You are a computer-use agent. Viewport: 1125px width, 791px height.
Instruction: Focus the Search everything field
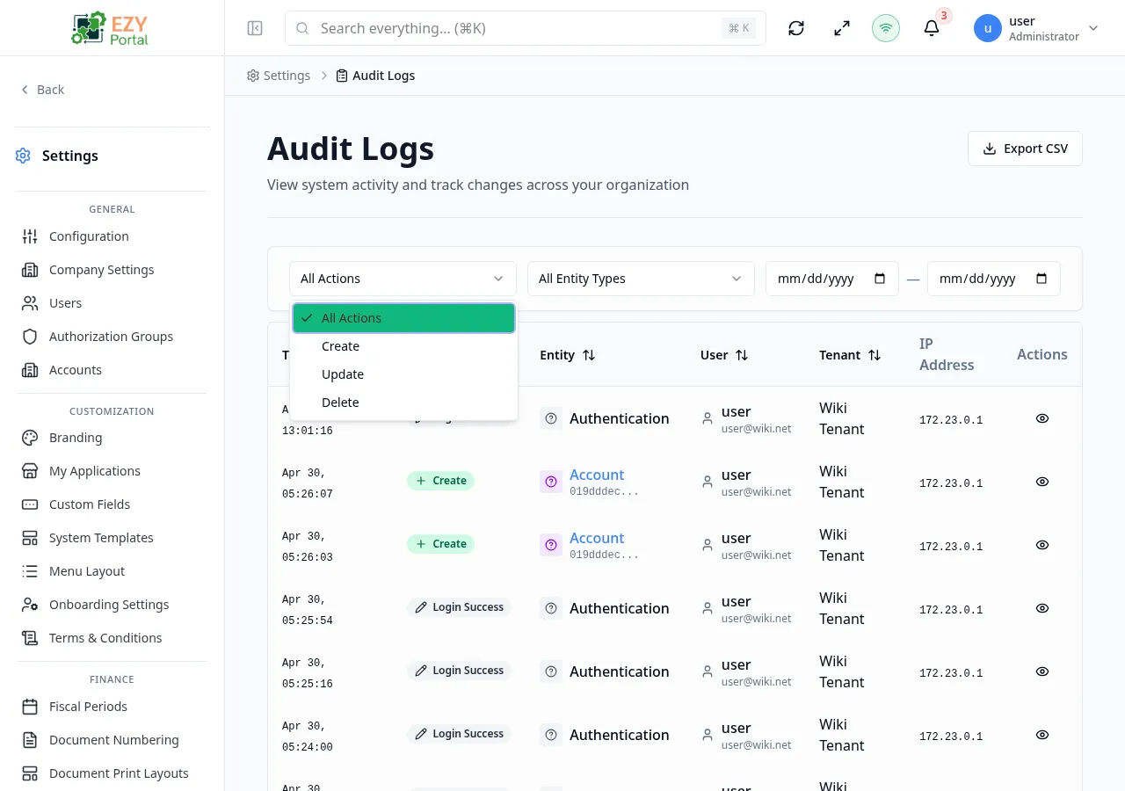click(525, 28)
